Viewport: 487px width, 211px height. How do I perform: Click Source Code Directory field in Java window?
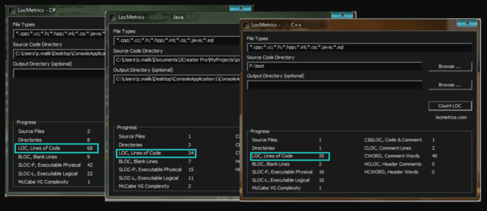point(177,60)
